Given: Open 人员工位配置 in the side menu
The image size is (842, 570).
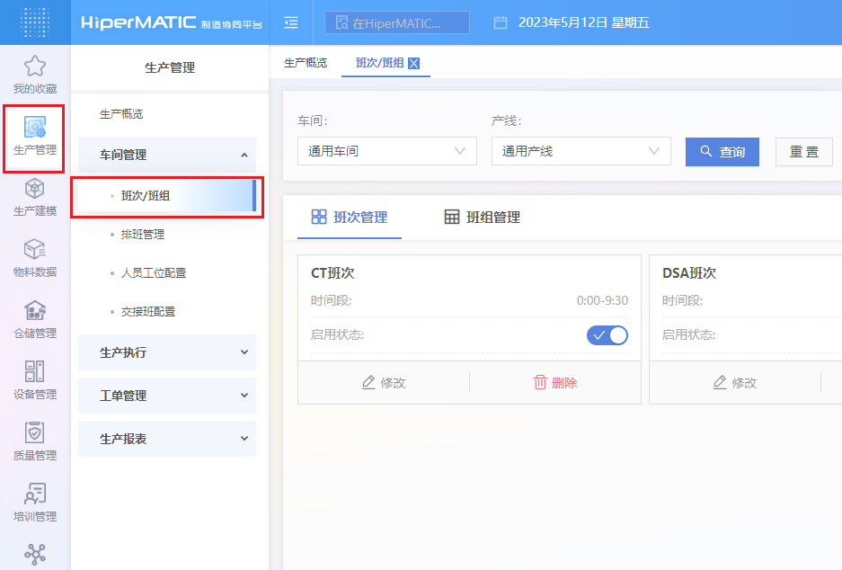Looking at the screenshot, I should coord(154,273).
